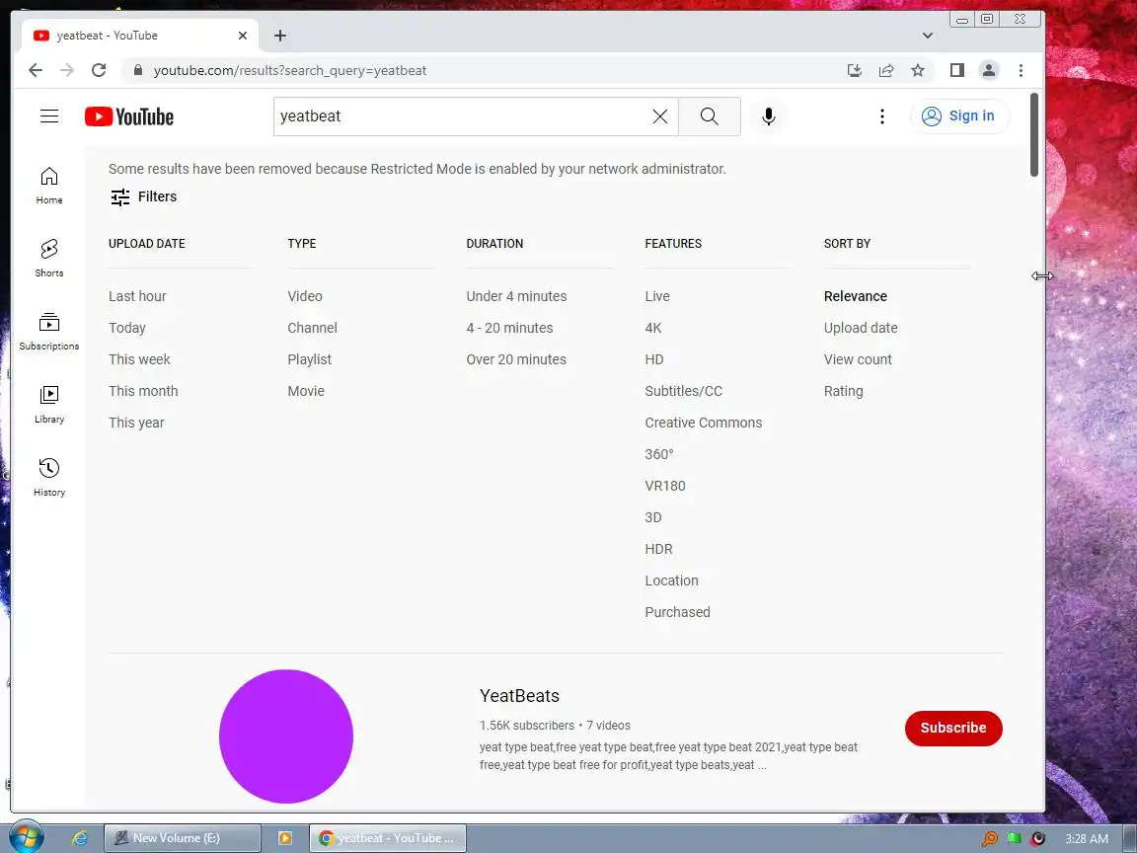Open the YeatBeats channel title
This screenshot has height=853, width=1137.
tap(519, 696)
